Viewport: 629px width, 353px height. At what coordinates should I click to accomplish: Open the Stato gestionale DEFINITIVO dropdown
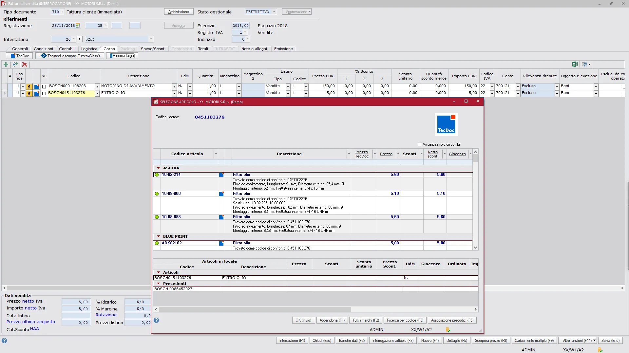274,12
